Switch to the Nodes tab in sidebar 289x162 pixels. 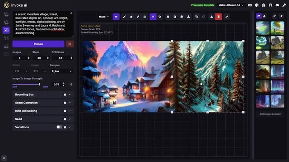point(6,38)
